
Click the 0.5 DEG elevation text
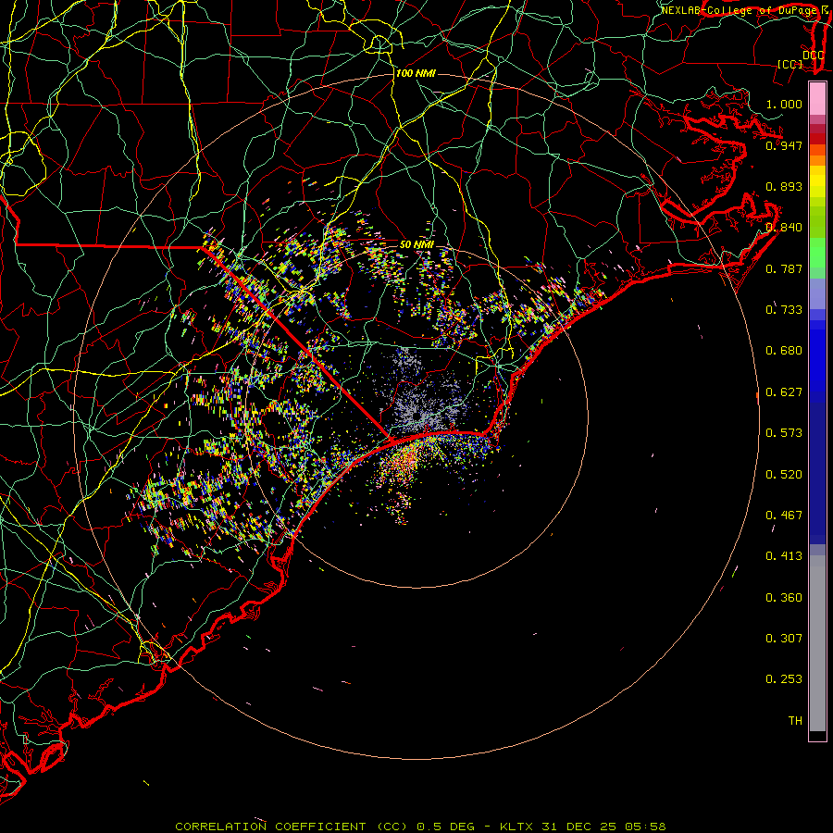coord(445,827)
